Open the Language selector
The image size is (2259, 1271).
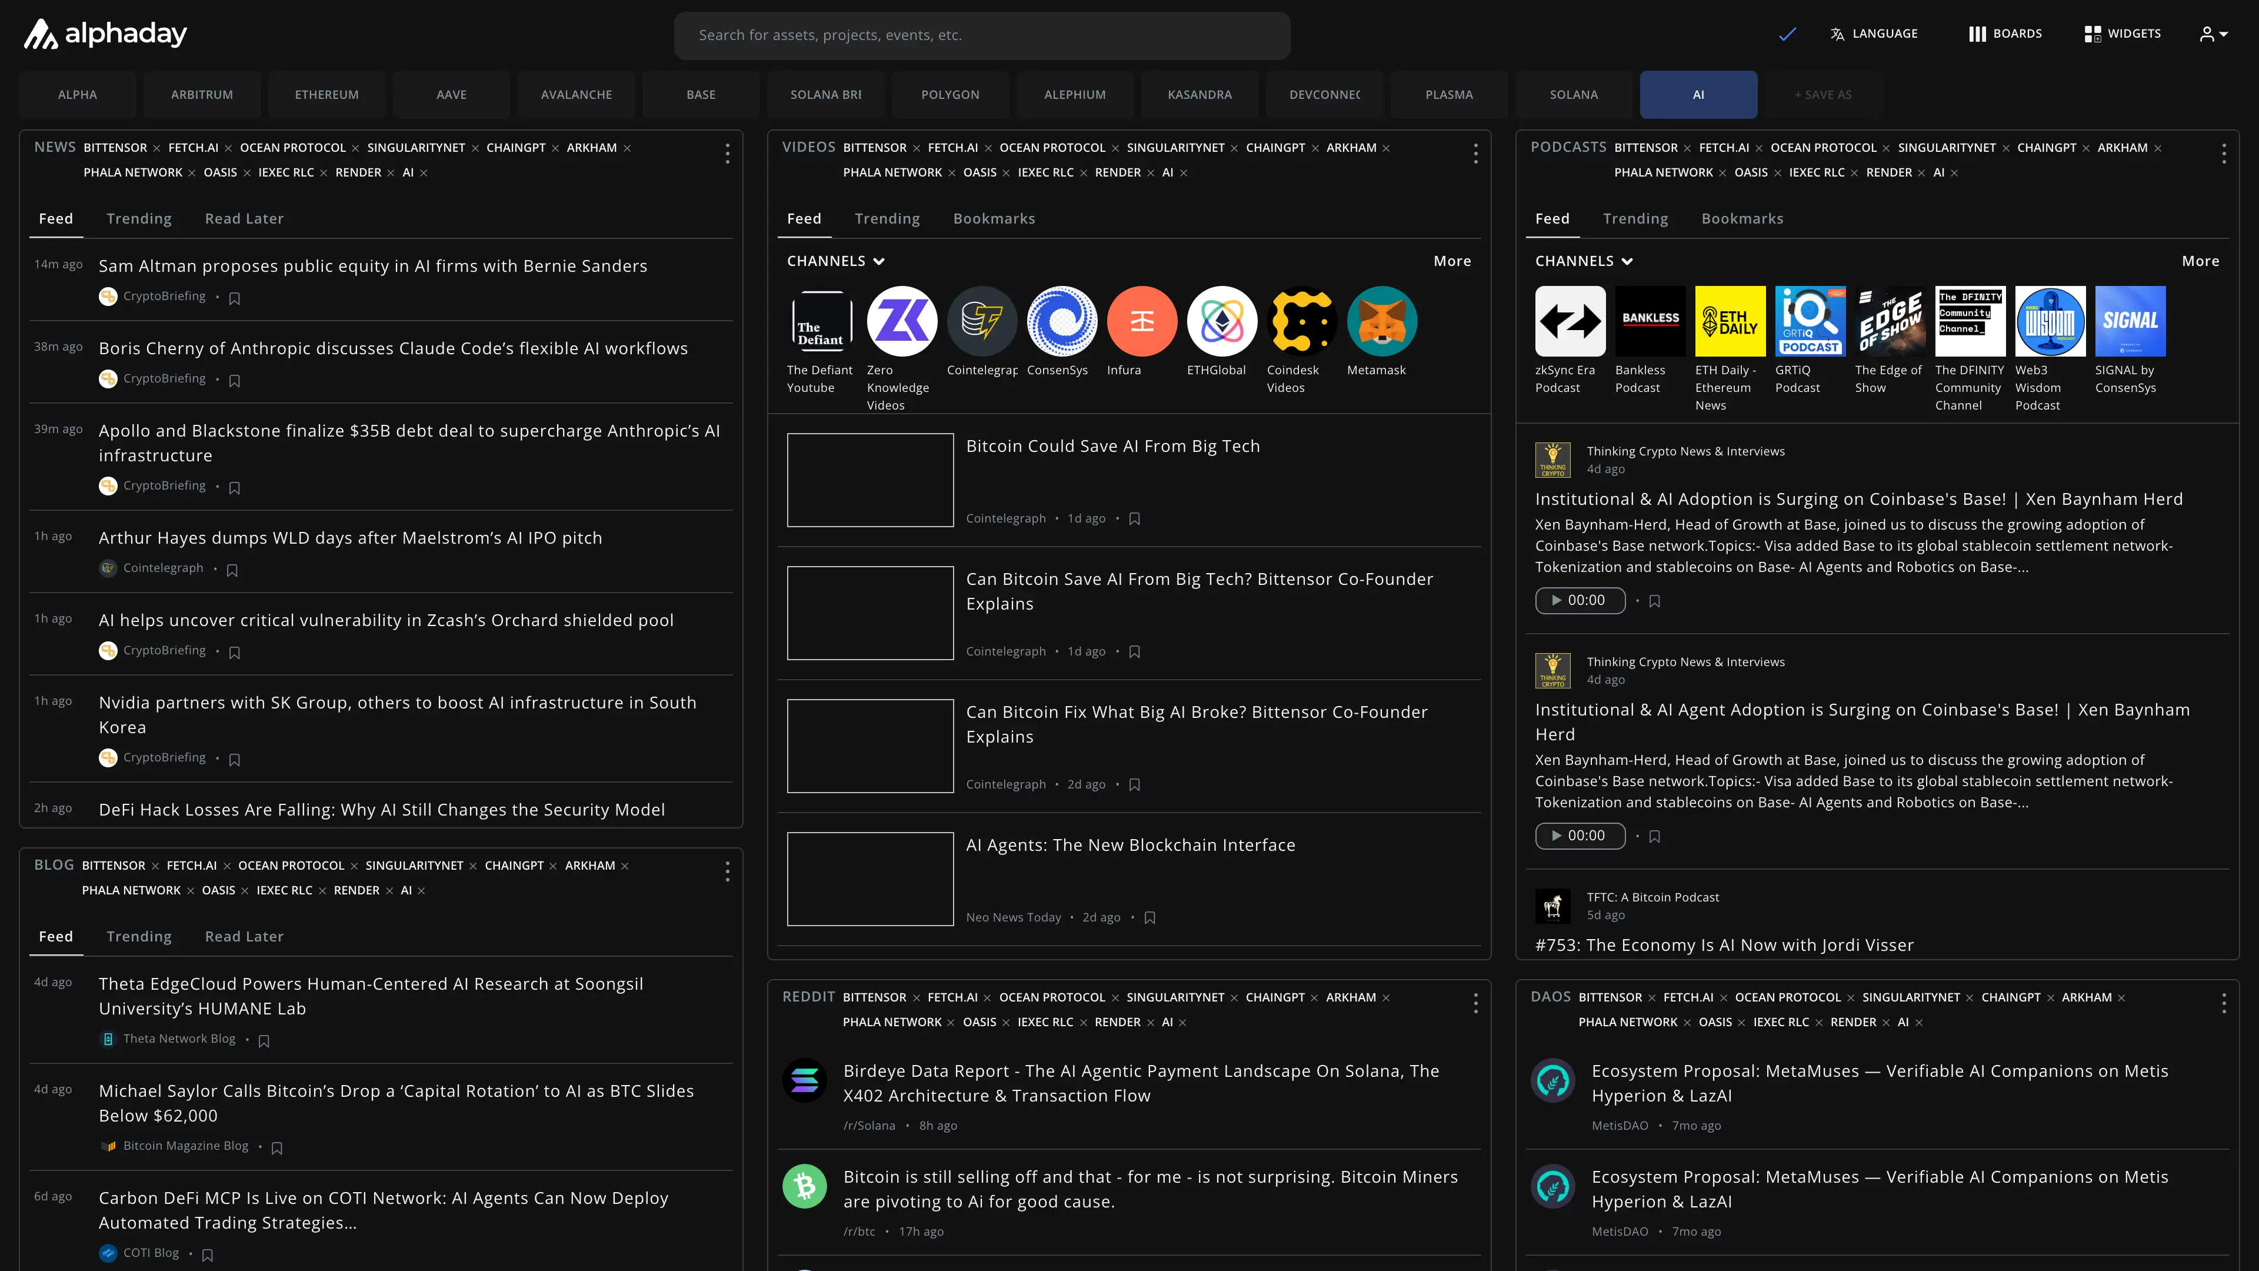coord(1874,34)
